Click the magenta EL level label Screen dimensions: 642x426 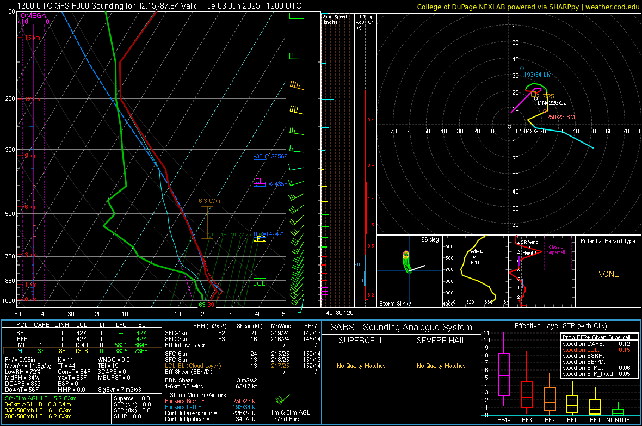click(258, 181)
